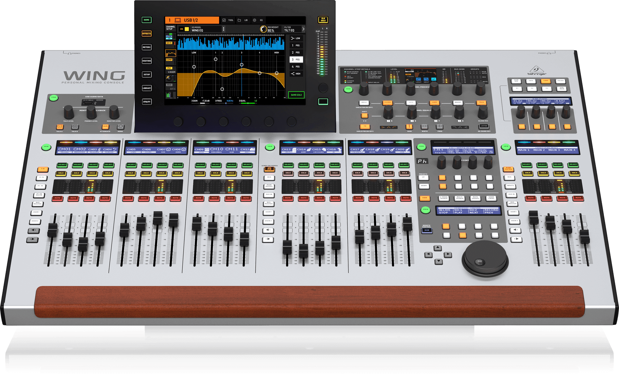
Task: Tap the right arrow navigation key
Action: pos(448,254)
